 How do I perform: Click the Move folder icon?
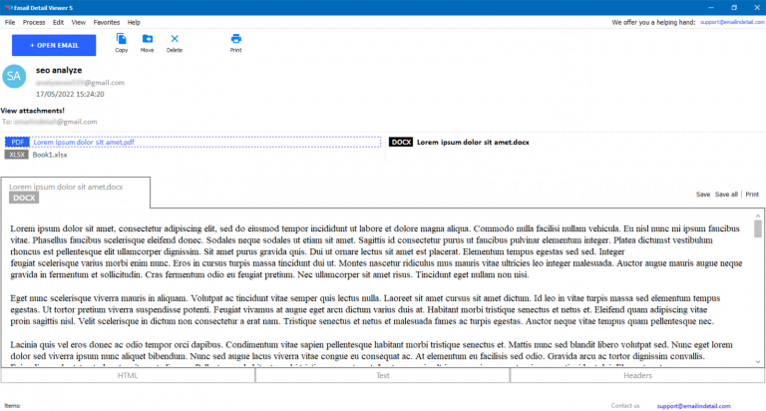coord(148,39)
